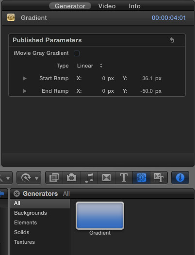The width and height of the screenshot is (195, 255).
Task: Enable the iMovie Gray Gradient checkbox
Action: point(77,53)
